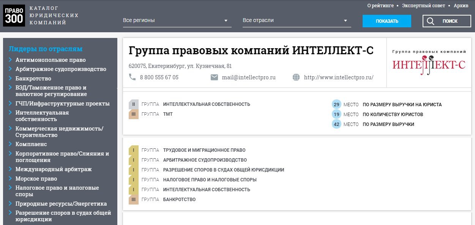This screenshot has width=475, height=225.
Task: Select Комплаенс in the sidebar
Action: click(x=31, y=145)
